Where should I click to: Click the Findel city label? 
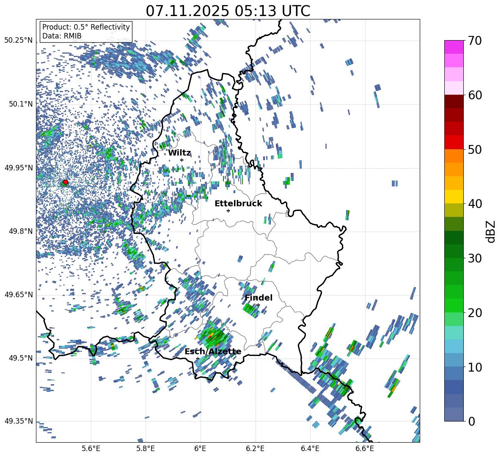pyautogui.click(x=259, y=298)
